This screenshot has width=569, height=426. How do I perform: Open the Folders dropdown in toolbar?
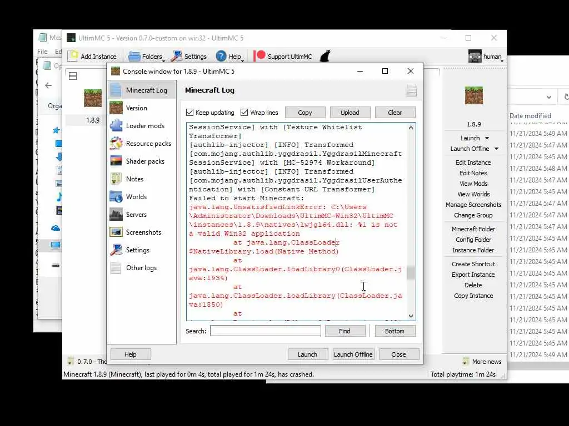(x=147, y=57)
